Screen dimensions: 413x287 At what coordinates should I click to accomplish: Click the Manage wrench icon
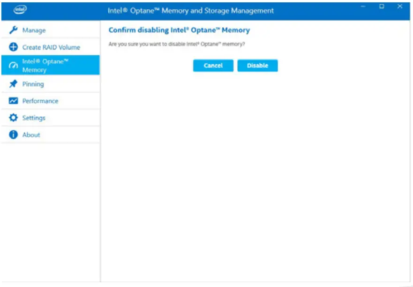(x=13, y=30)
